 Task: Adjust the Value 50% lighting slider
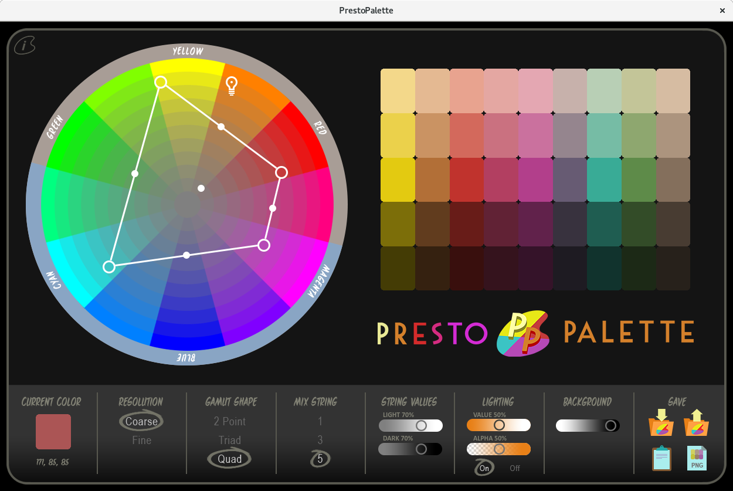pyautogui.click(x=499, y=425)
